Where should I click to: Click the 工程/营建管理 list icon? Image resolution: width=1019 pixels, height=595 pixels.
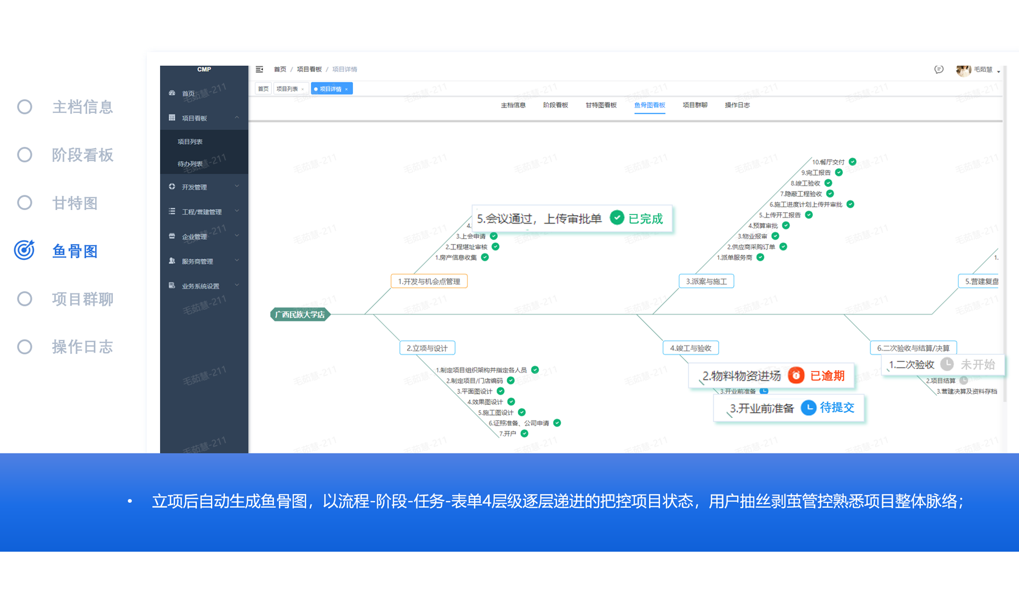tap(172, 211)
